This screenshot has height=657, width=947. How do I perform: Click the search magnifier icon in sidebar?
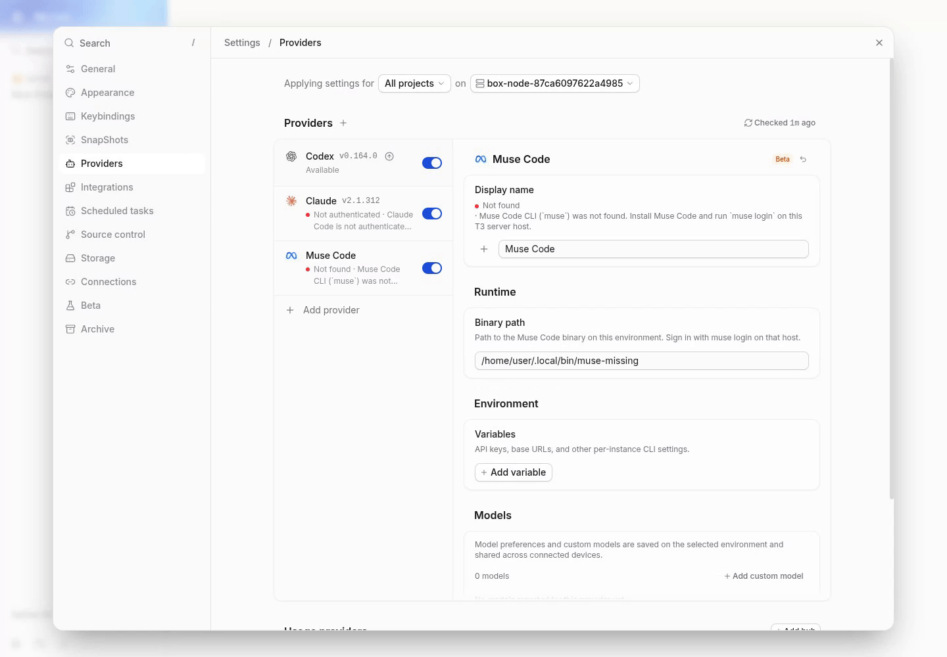pos(69,43)
